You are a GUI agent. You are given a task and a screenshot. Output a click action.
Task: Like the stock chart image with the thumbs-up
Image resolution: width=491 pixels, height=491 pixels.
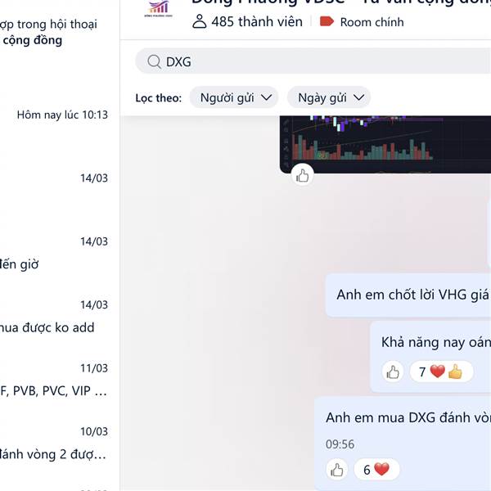click(303, 175)
